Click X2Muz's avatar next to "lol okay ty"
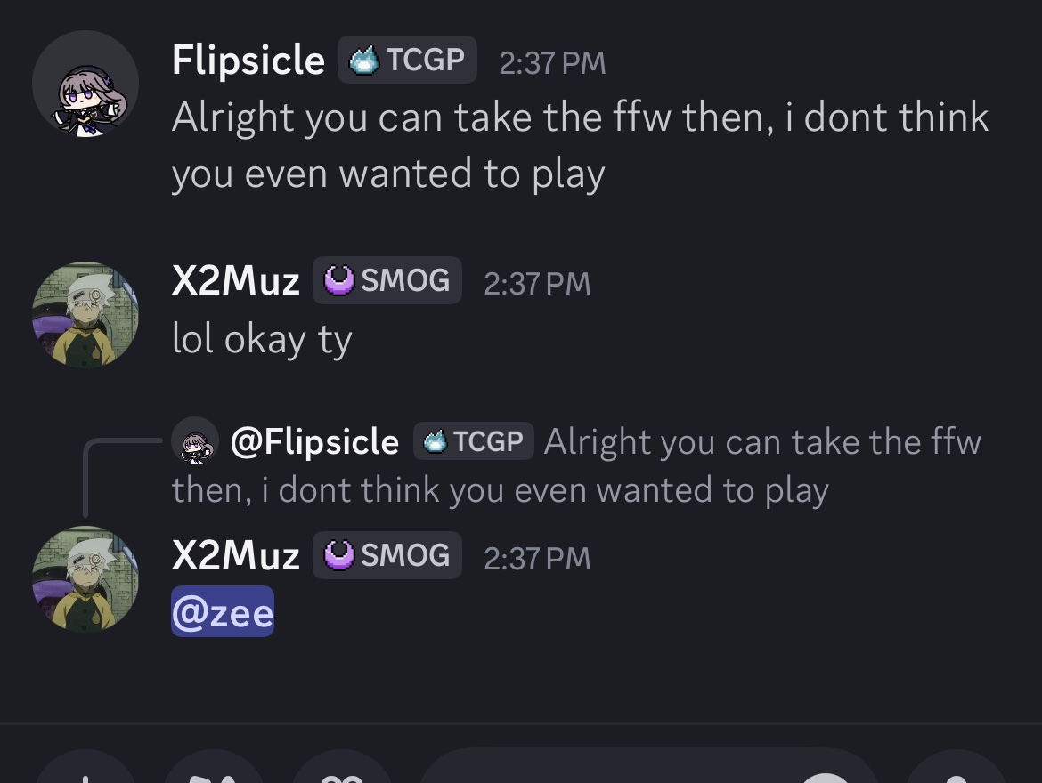 (85, 313)
